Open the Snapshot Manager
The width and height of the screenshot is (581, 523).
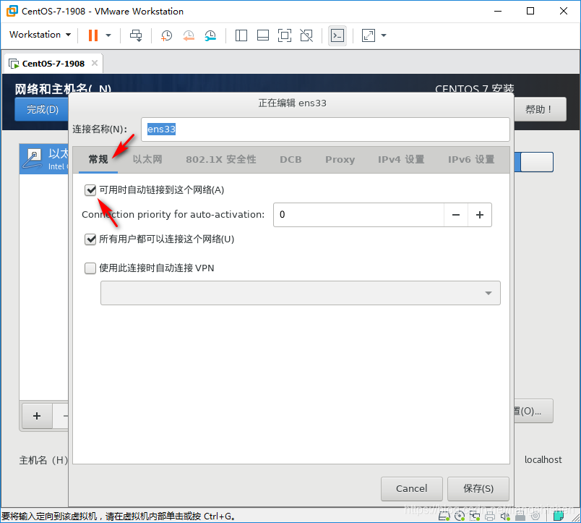point(210,35)
